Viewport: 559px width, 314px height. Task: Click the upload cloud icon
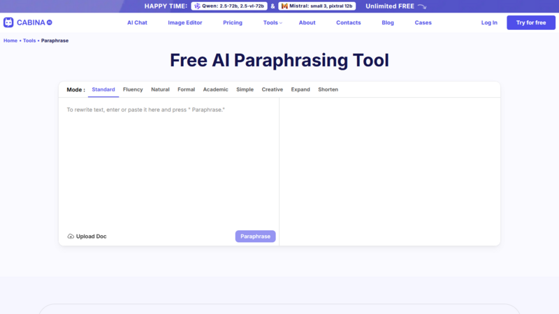click(x=71, y=237)
